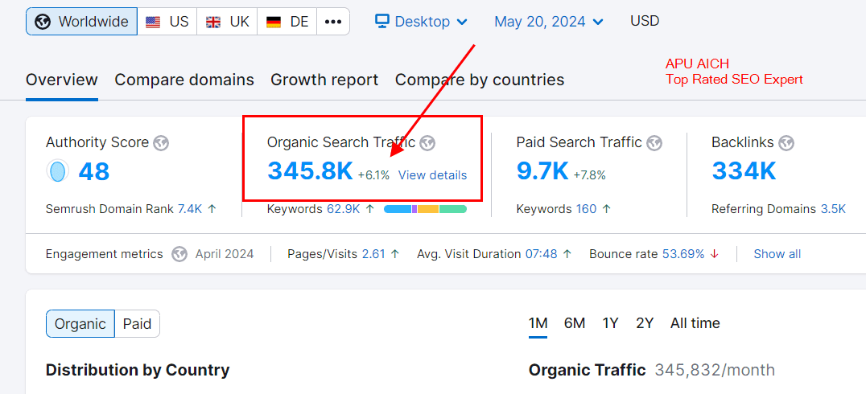
Task: Select the US flag database
Action: (x=167, y=22)
